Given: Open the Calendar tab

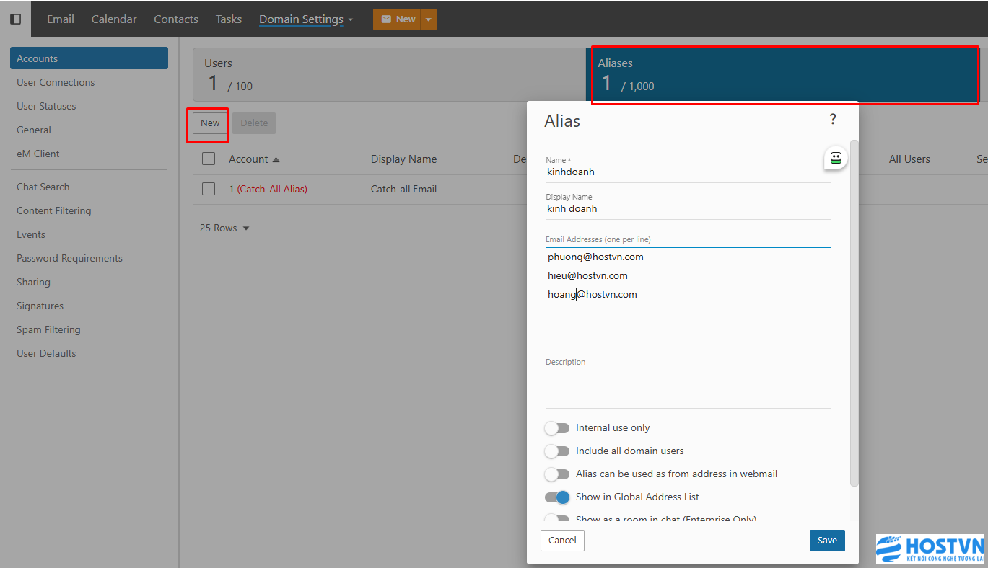Looking at the screenshot, I should (x=114, y=19).
